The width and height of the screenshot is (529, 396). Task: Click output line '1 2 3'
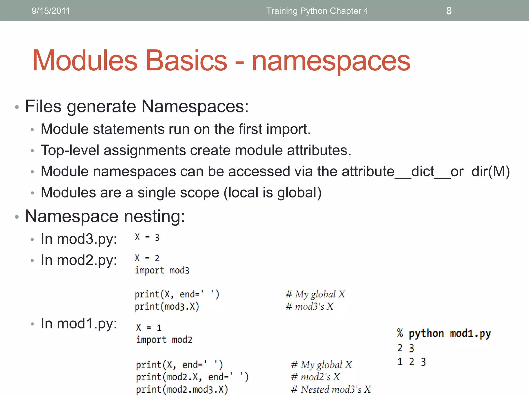[x=411, y=362]
